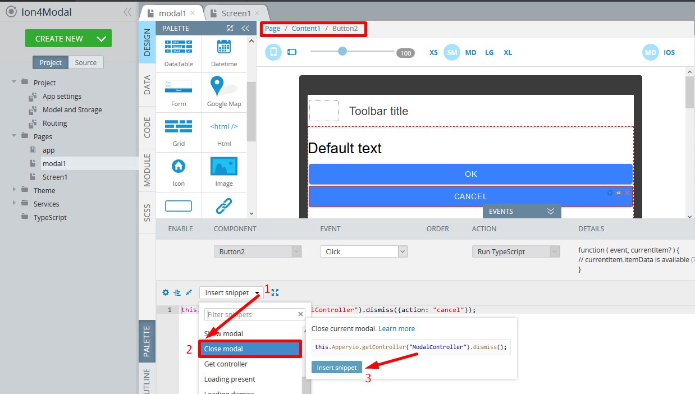The image size is (695, 394).
Task: Open CANCEL button settings gear on canvas
Action: (610, 193)
